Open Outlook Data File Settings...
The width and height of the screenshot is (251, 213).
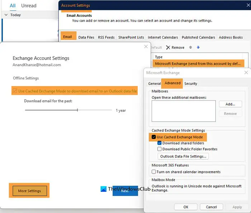[183, 156]
